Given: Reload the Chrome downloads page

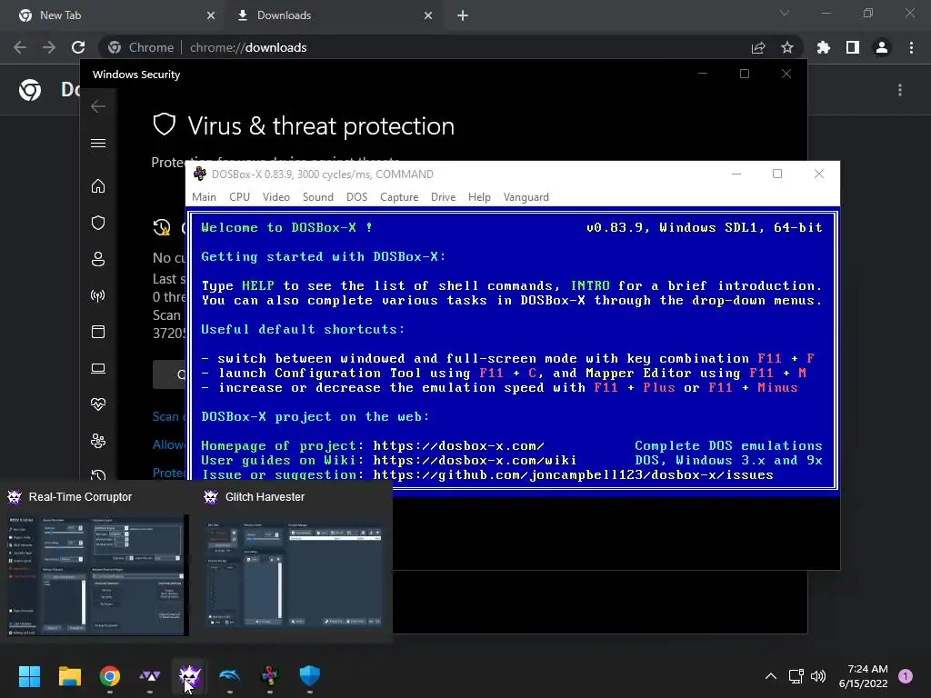Looking at the screenshot, I should 78,47.
